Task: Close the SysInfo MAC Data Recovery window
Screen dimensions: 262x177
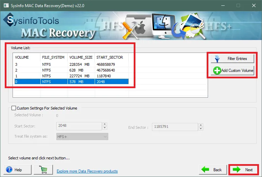Action: pos(254,5)
